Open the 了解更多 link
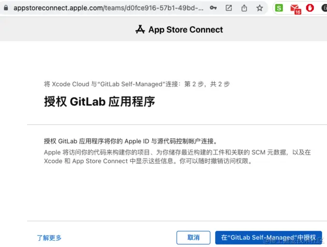 tap(49, 238)
